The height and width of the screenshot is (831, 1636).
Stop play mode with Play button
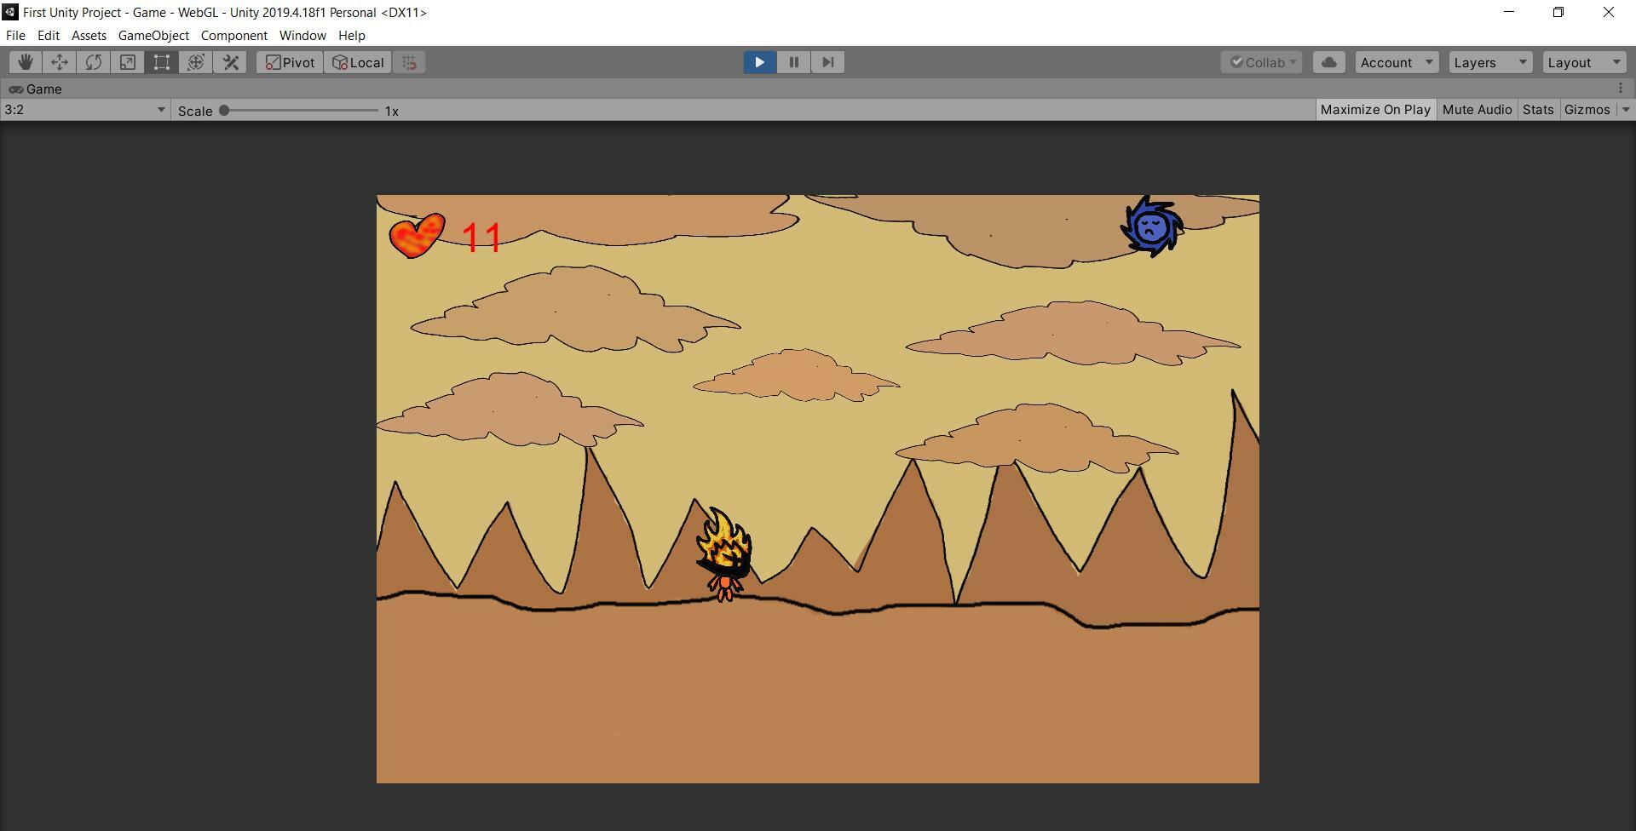pos(759,62)
